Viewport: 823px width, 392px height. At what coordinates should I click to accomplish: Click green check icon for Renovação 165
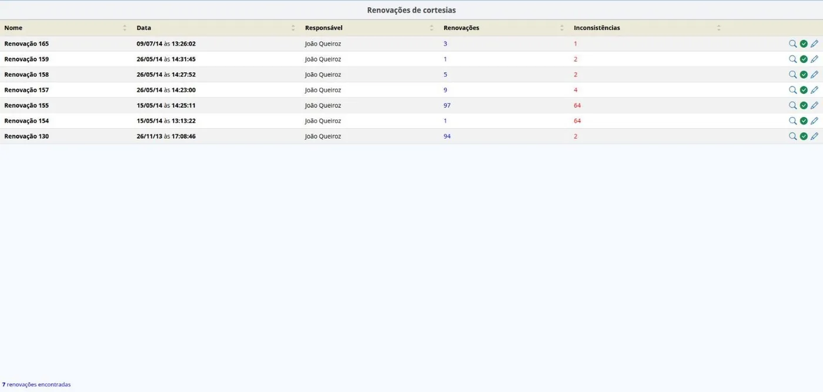(804, 43)
